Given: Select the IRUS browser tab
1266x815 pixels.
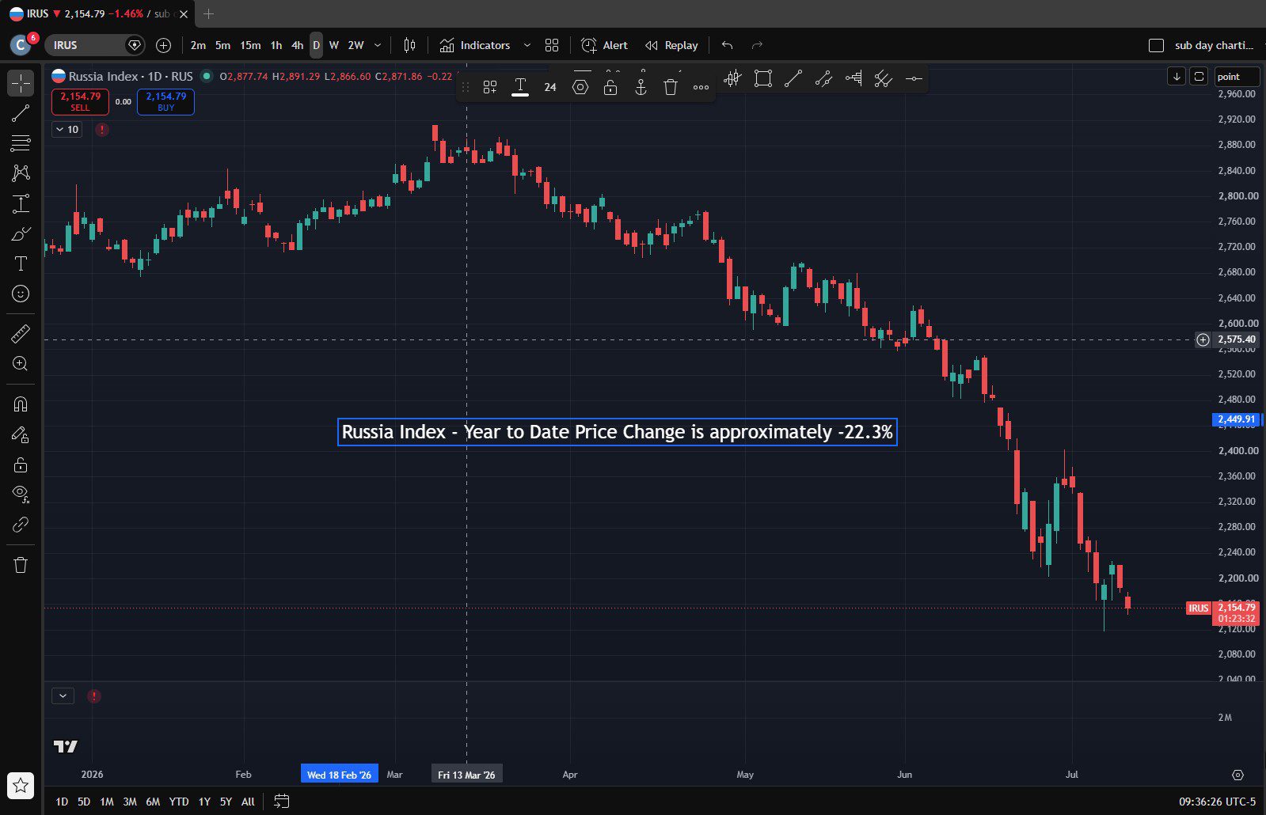Looking at the screenshot, I should [x=98, y=13].
